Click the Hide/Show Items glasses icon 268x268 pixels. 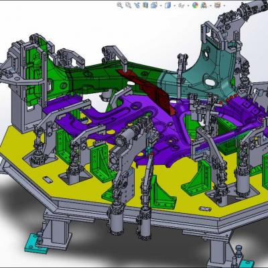coord(182,5)
